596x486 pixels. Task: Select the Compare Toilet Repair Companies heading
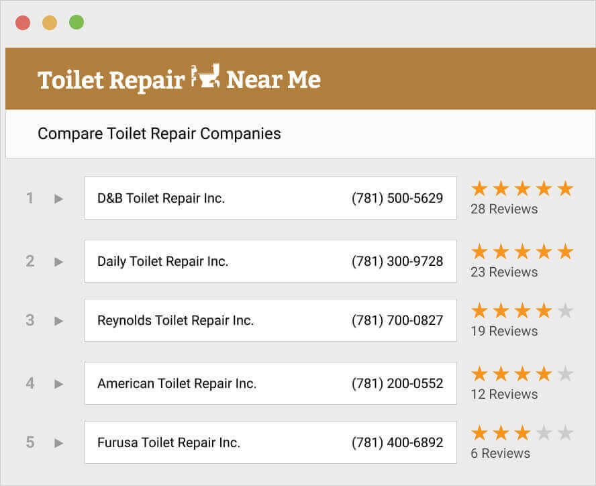click(x=159, y=134)
